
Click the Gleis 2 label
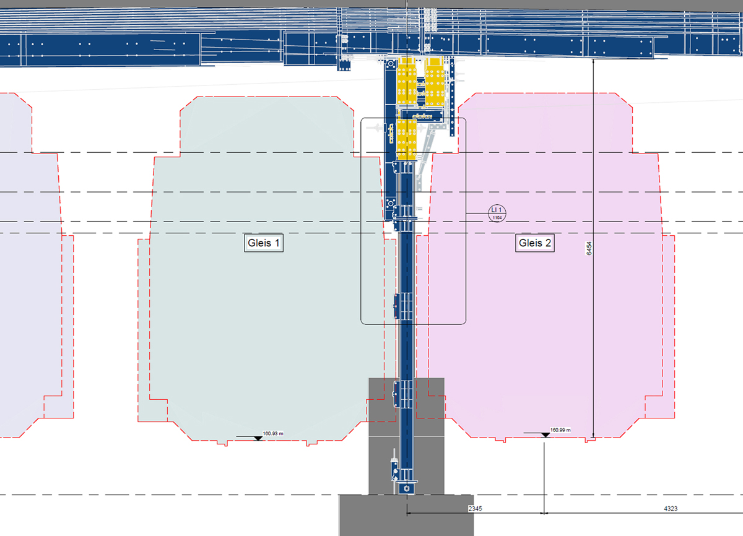click(x=534, y=243)
